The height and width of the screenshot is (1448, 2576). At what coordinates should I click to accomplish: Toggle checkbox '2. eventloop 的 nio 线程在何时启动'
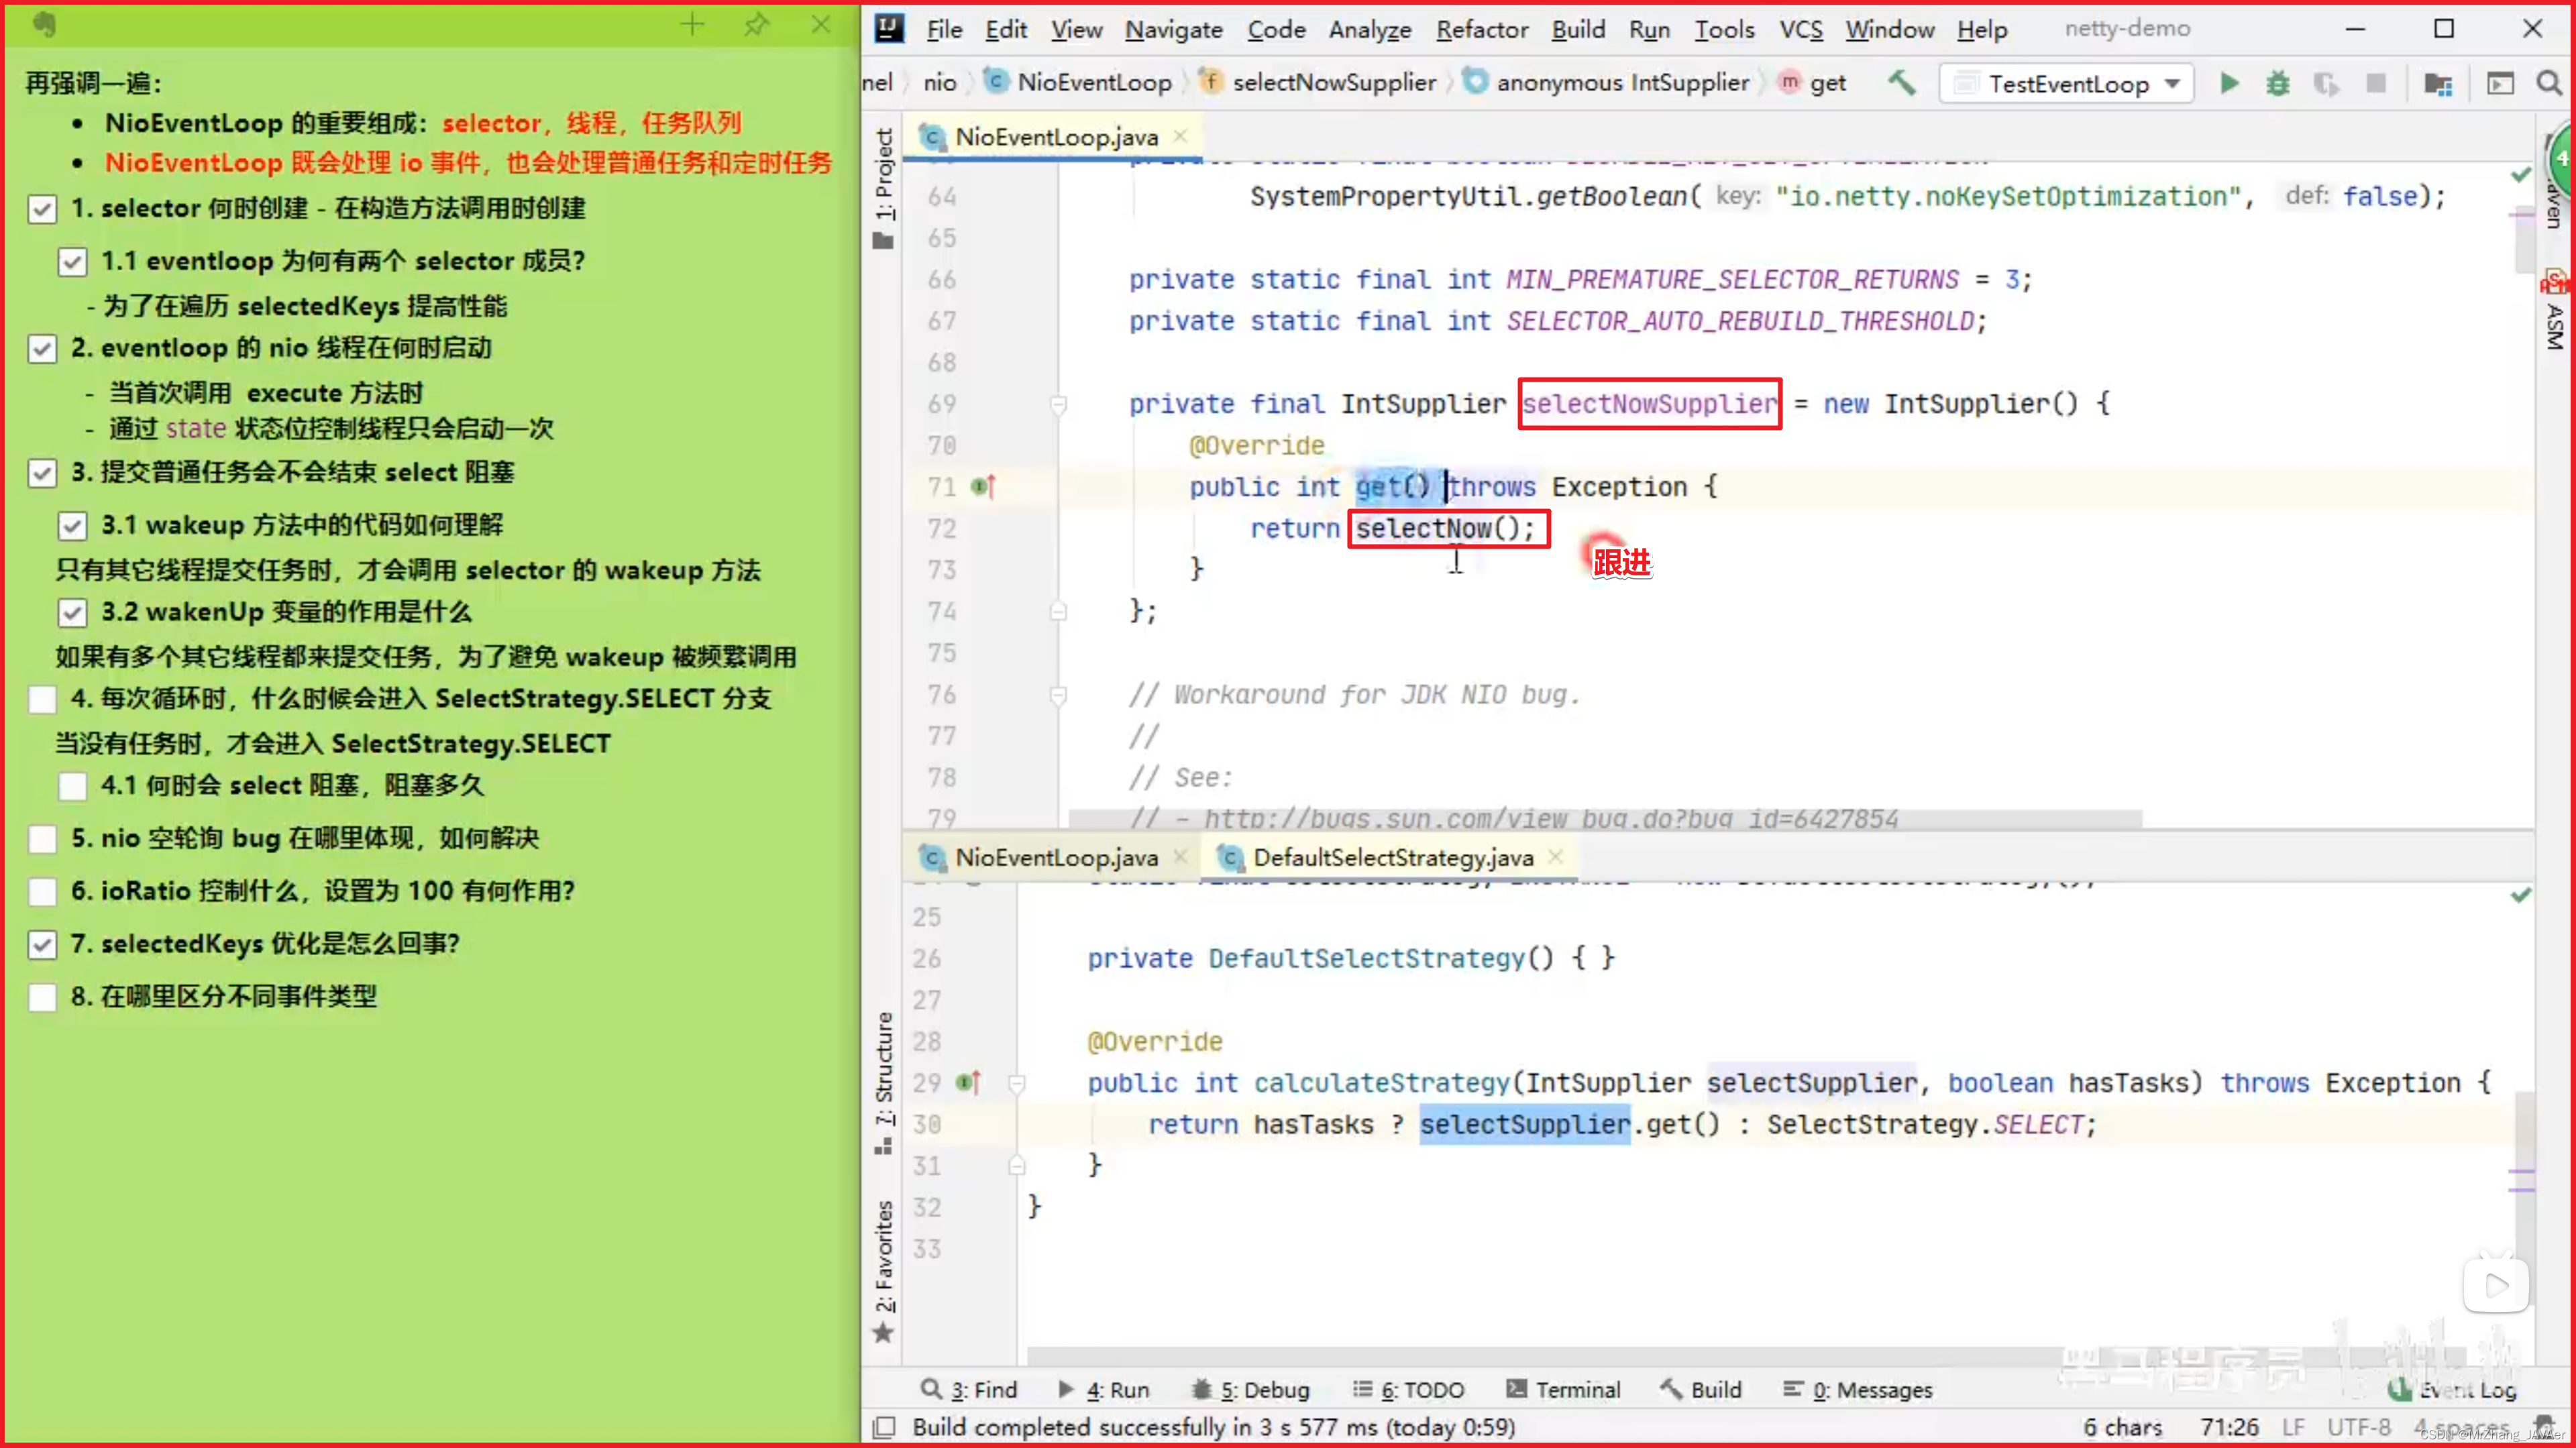tap(42, 349)
